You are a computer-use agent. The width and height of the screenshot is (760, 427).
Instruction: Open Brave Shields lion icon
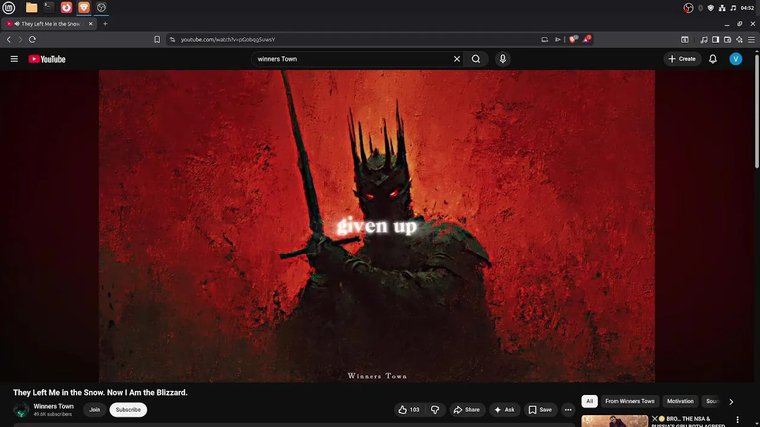coord(573,39)
